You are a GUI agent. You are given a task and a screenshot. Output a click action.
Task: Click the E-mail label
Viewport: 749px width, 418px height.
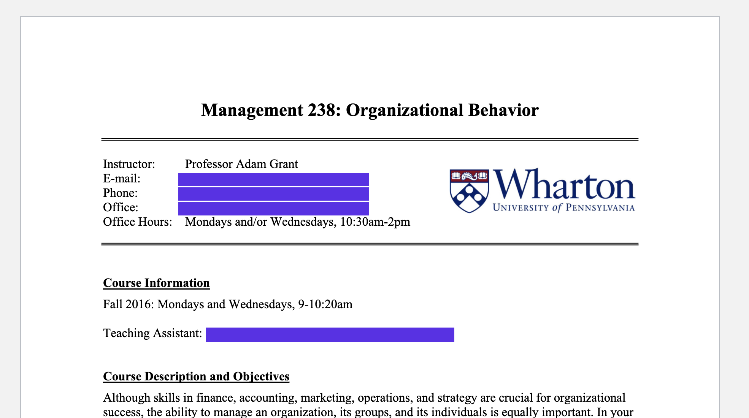tap(122, 178)
